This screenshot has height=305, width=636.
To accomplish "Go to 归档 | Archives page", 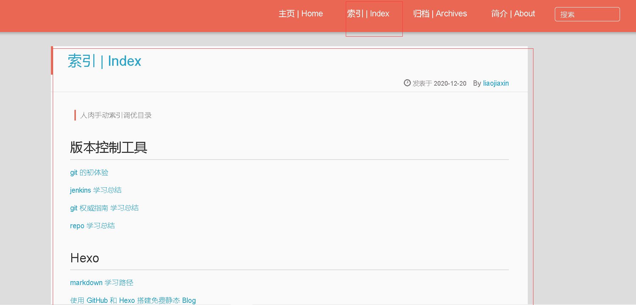I will click(x=440, y=14).
